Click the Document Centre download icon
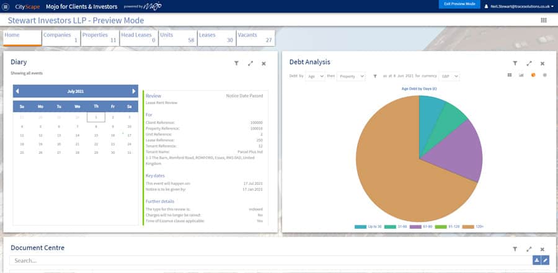The width and height of the screenshot is (558, 273). (537, 261)
